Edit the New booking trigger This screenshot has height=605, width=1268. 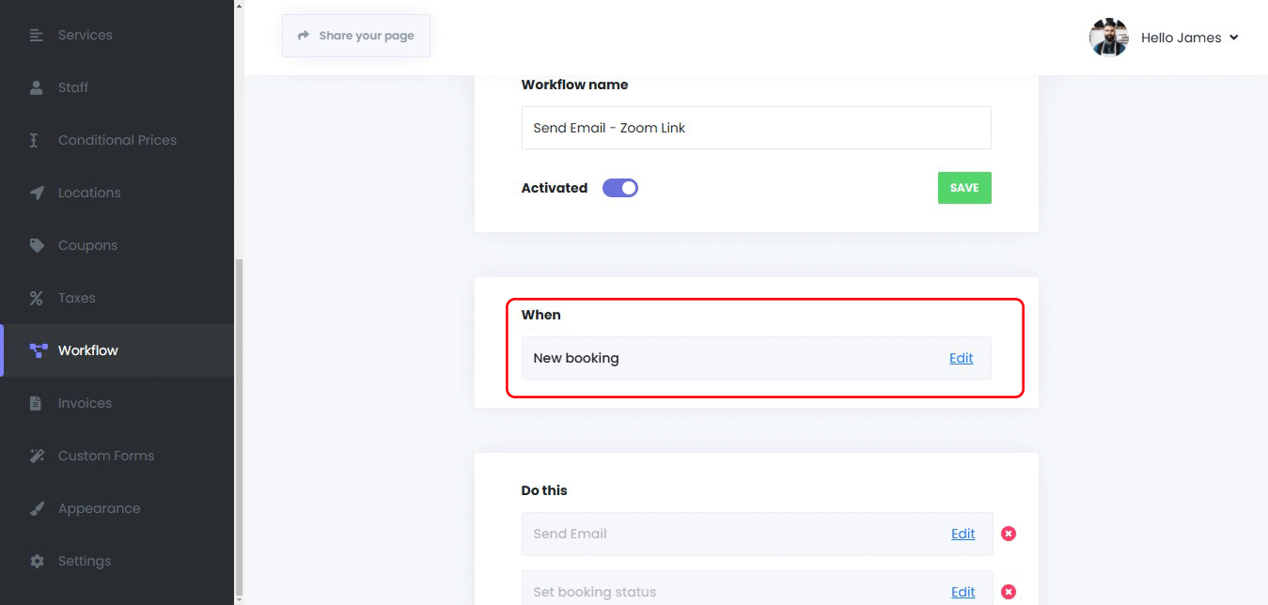point(961,358)
